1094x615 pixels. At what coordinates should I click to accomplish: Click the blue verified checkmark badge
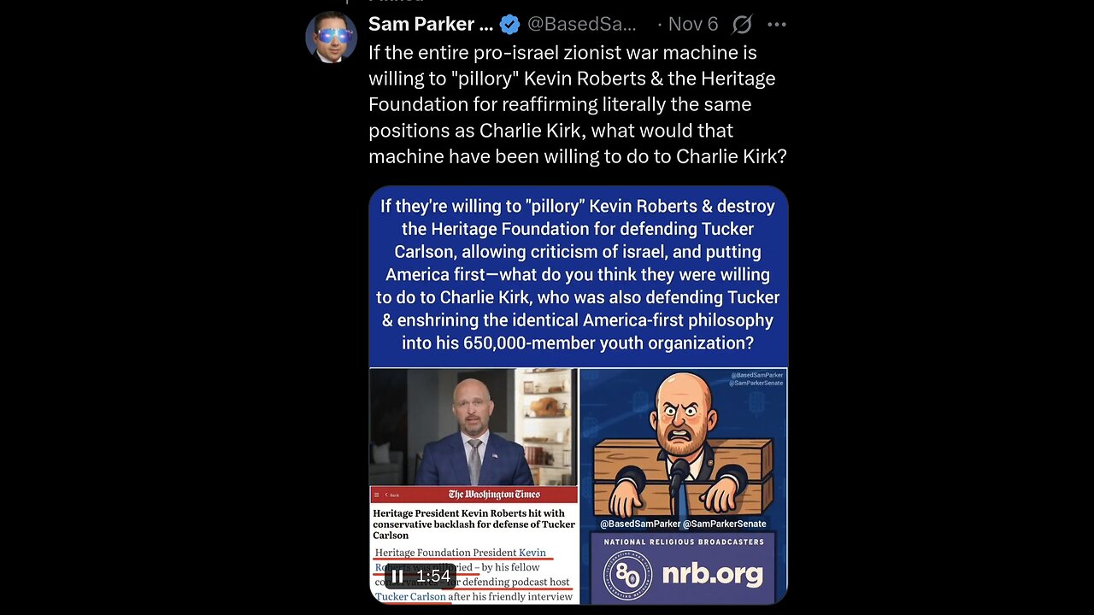click(509, 24)
